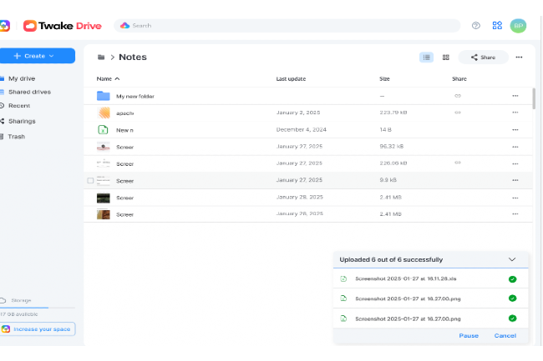Sort files by the Name column header
The width and height of the screenshot is (543, 361).
[x=108, y=78]
